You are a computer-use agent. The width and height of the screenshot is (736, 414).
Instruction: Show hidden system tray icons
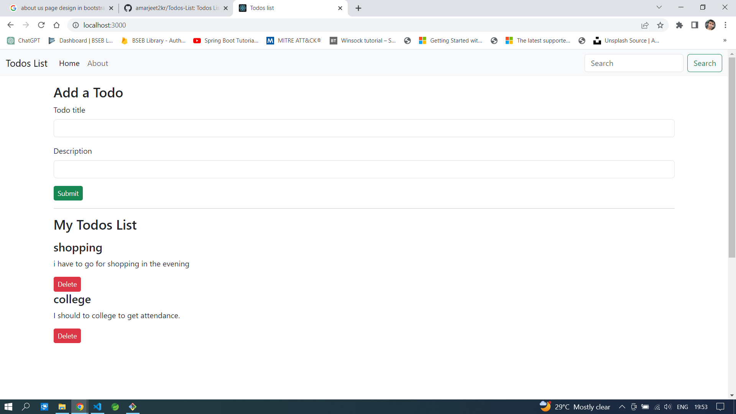pos(622,407)
